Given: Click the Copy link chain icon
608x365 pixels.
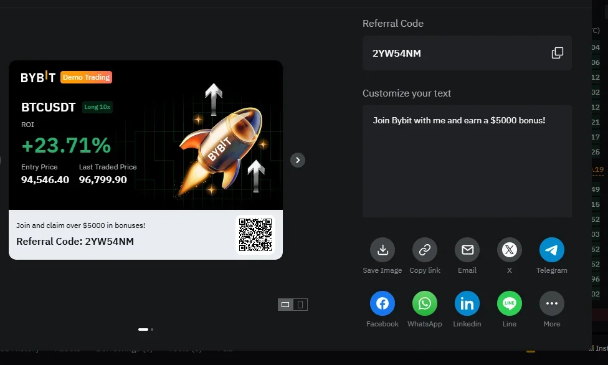Looking at the screenshot, I should pos(425,250).
